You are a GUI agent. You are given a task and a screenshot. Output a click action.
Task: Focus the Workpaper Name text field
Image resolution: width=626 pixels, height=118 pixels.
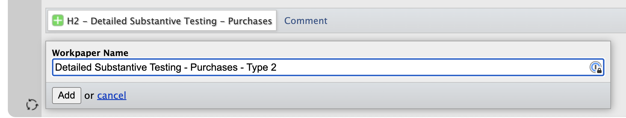328,67
